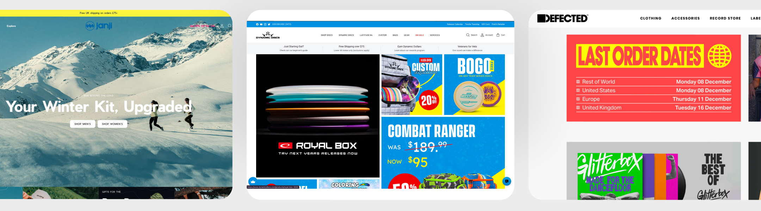Open the Dynamic Discs account person icon

[x=482, y=35]
